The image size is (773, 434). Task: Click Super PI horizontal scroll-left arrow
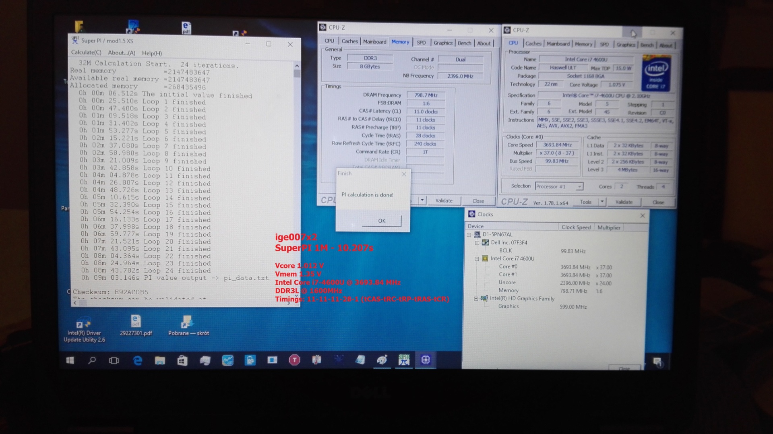(x=75, y=303)
